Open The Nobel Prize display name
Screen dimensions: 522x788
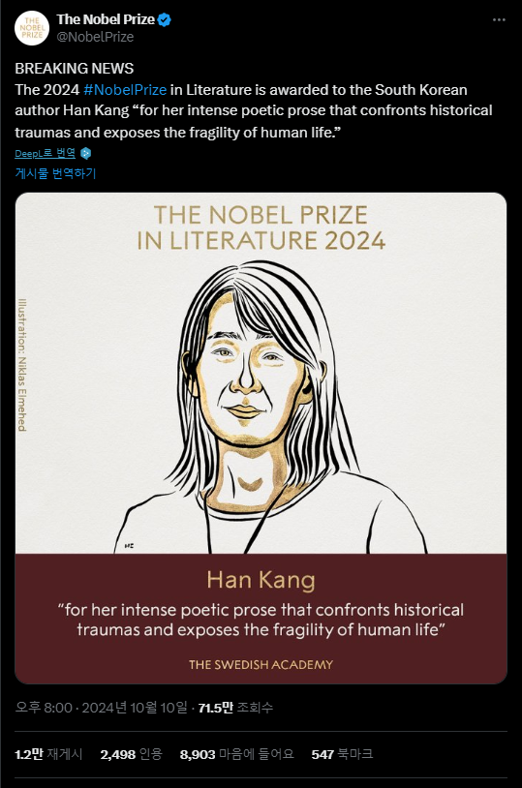(106, 19)
